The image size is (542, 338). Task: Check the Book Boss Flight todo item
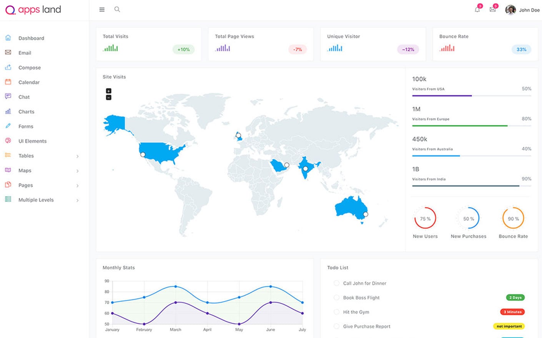336,298
